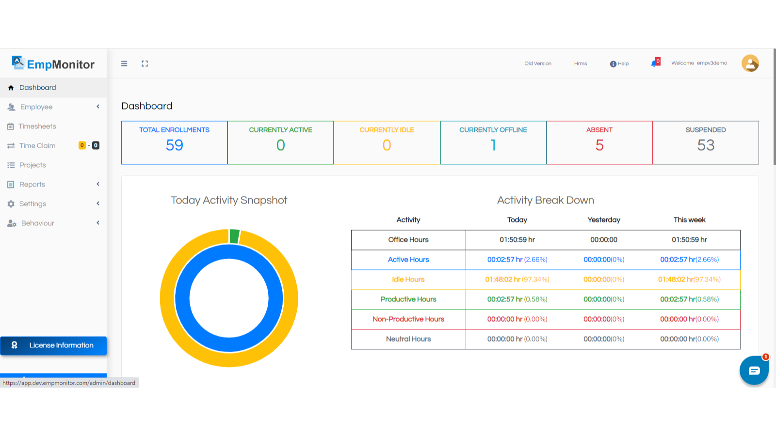The width and height of the screenshot is (776, 436).
Task: Open the chat support bubble
Action: (x=754, y=371)
